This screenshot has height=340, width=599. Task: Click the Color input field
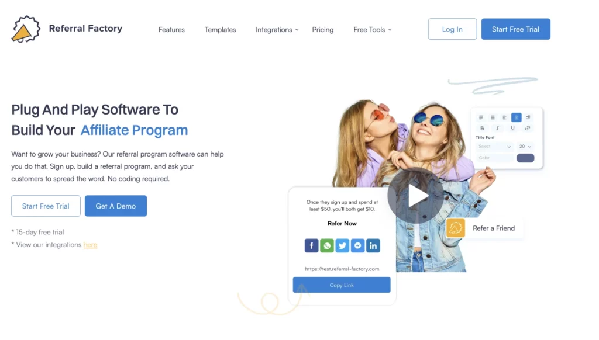(x=495, y=158)
